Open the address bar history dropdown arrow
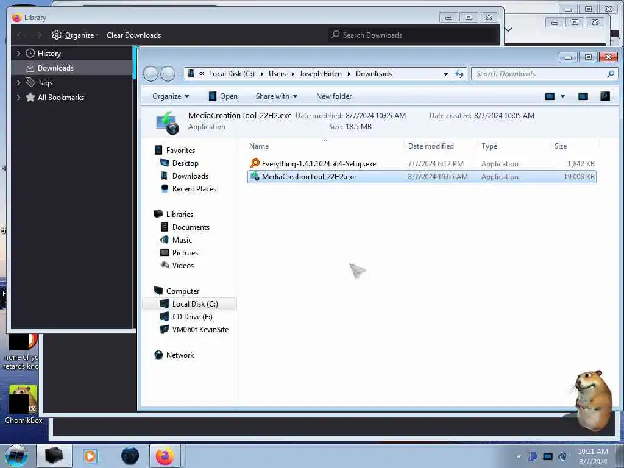Image resolution: width=624 pixels, height=468 pixels. coord(445,74)
